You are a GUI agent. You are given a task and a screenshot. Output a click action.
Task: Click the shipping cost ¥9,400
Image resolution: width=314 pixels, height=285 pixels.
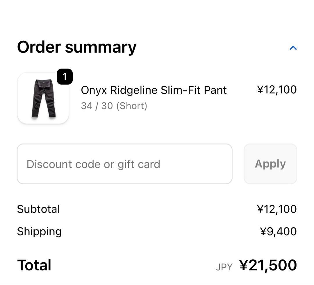coord(279,231)
